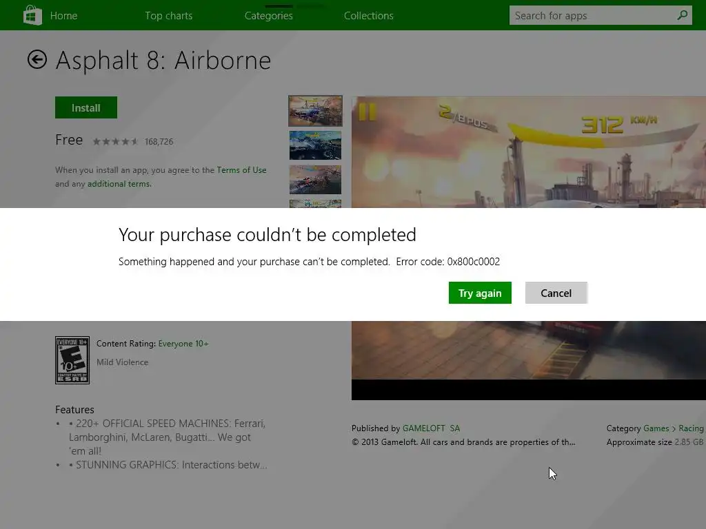The image size is (706, 529).
Task: Click the Mild Violence descriptor
Action: pyautogui.click(x=122, y=362)
